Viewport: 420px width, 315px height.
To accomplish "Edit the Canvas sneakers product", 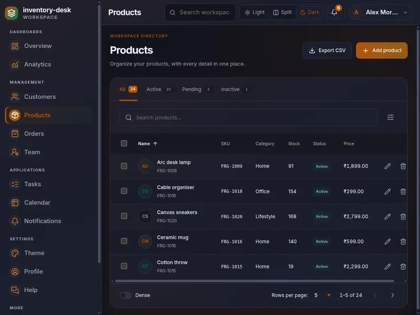I will (387, 217).
